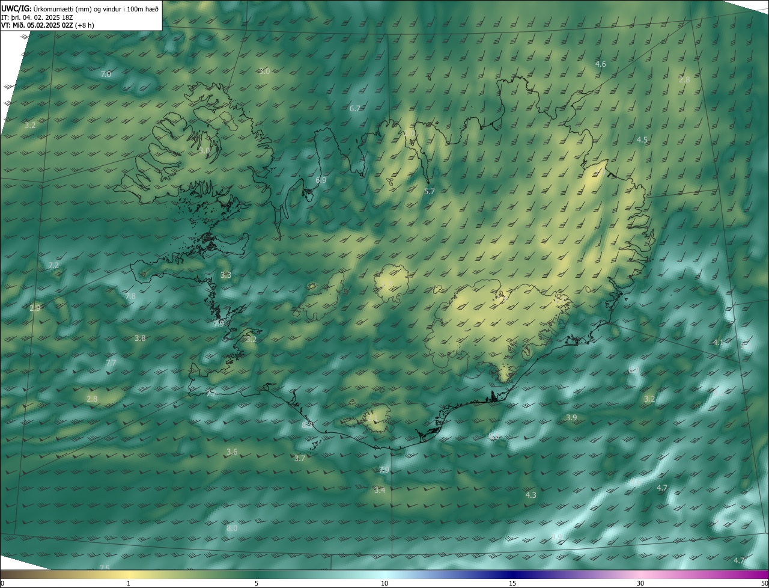Select the map value label 4.6

(601, 64)
